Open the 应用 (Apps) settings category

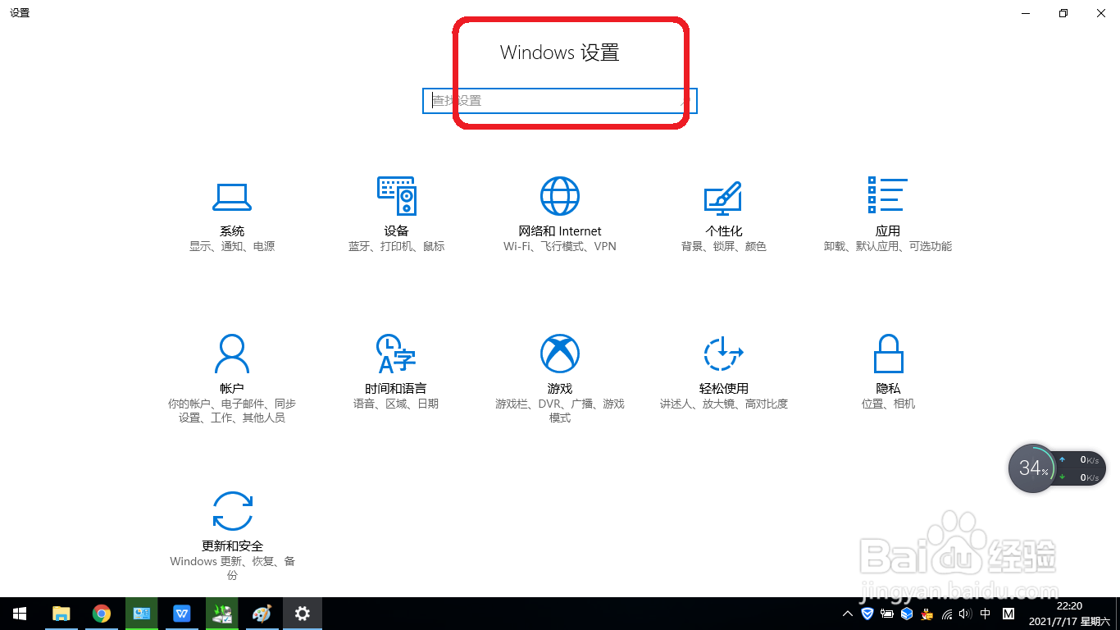click(x=888, y=215)
